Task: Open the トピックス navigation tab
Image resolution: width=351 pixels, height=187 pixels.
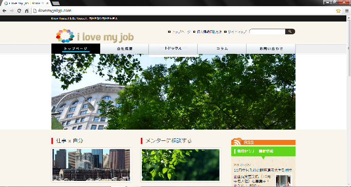Action: coord(173,49)
